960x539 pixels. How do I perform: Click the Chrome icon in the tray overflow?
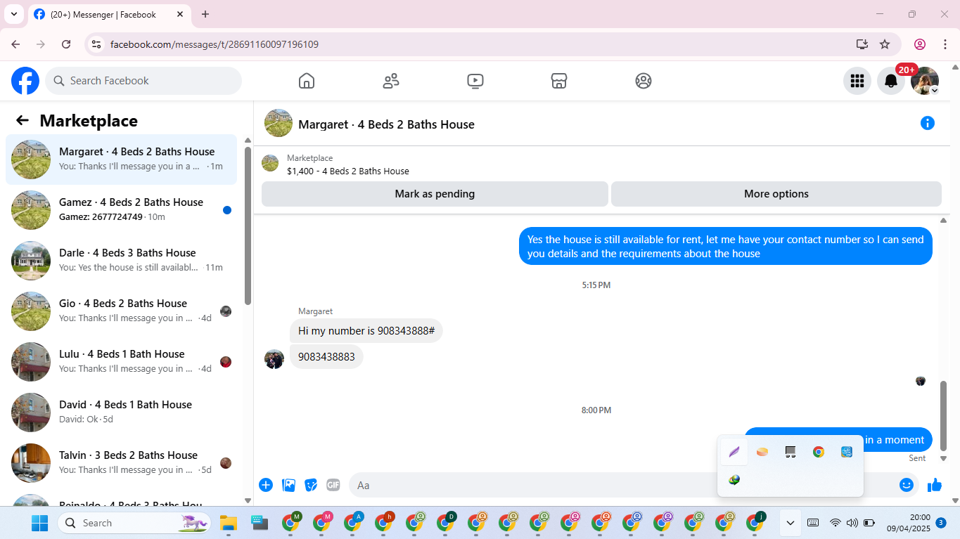click(x=819, y=452)
